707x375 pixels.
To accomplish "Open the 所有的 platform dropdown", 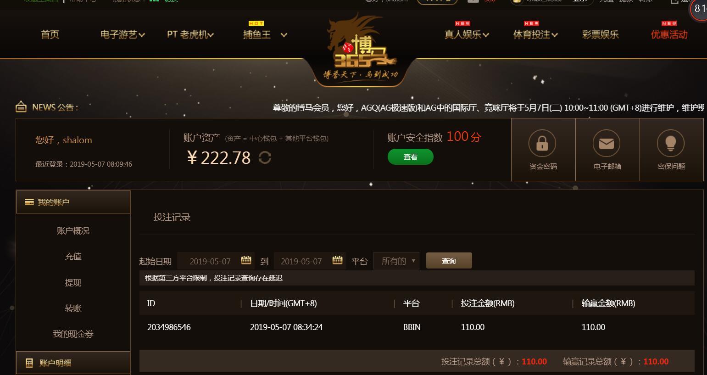I will [x=396, y=261].
